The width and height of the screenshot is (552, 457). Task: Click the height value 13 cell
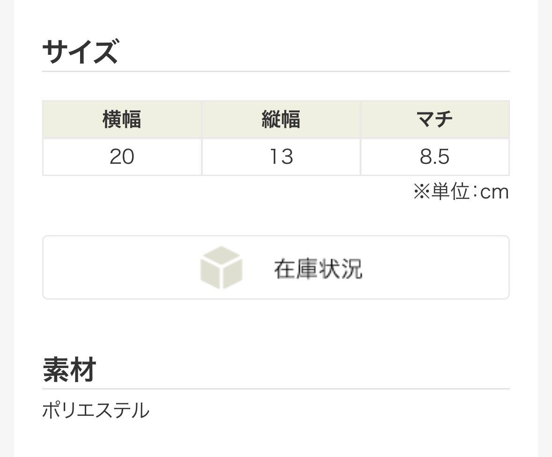click(x=281, y=157)
